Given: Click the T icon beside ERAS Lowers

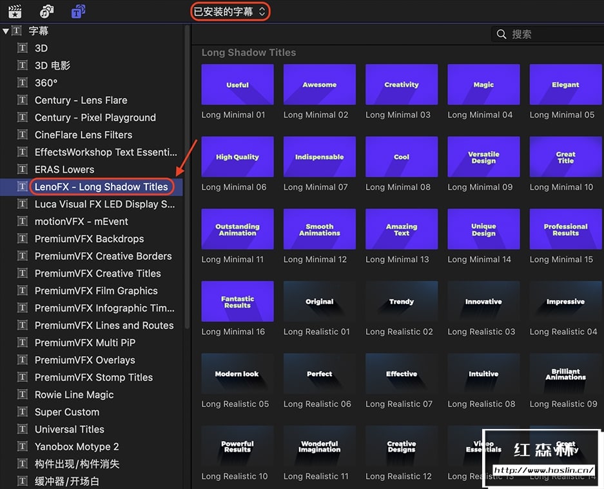Looking at the screenshot, I should 23,169.
